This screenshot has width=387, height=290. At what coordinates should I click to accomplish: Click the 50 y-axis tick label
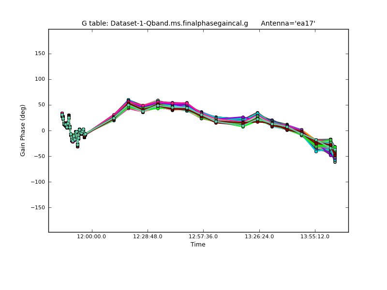[41, 105]
